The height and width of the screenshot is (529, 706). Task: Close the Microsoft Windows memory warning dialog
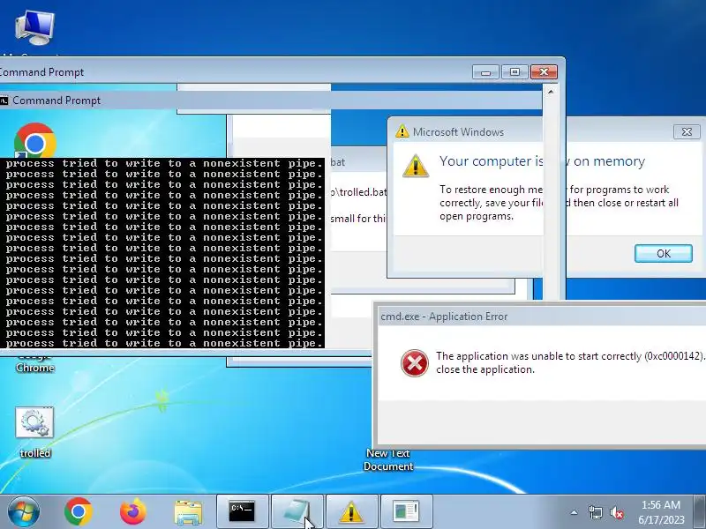(687, 131)
